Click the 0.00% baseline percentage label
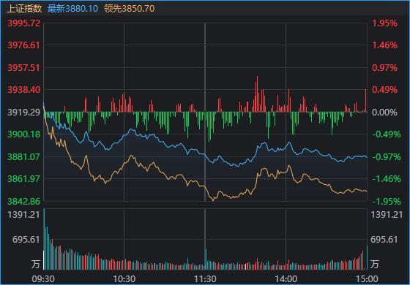This screenshot has height=285, width=410. click(x=384, y=113)
